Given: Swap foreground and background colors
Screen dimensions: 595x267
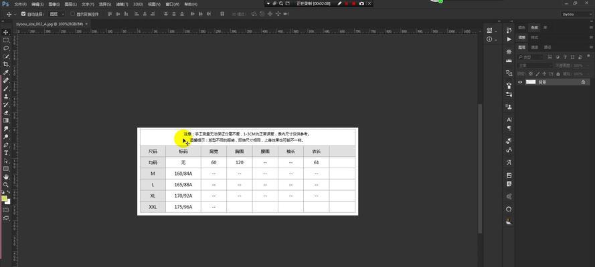Looking at the screenshot, I should (9, 193).
